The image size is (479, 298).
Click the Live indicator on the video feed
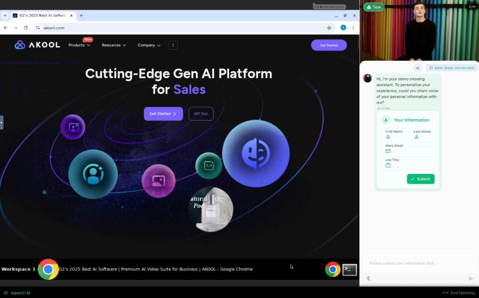pyautogui.click(x=472, y=6)
